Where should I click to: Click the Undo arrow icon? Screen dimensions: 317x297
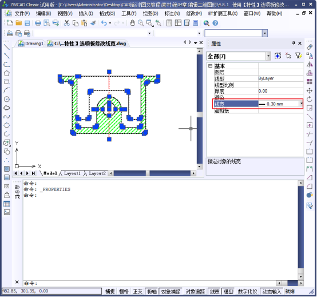(104, 23)
